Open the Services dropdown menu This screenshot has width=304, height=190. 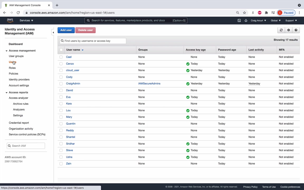pyautogui.click(x=26, y=20)
